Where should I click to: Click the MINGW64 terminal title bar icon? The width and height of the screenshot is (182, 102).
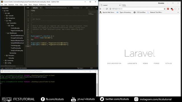click(x=2, y=71)
